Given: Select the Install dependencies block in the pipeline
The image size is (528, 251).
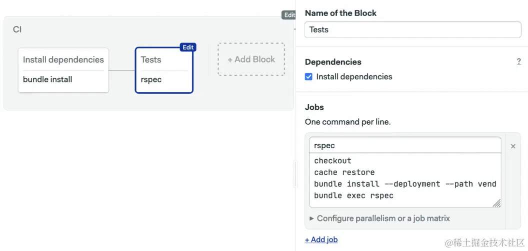Looking at the screenshot, I should tap(63, 60).
